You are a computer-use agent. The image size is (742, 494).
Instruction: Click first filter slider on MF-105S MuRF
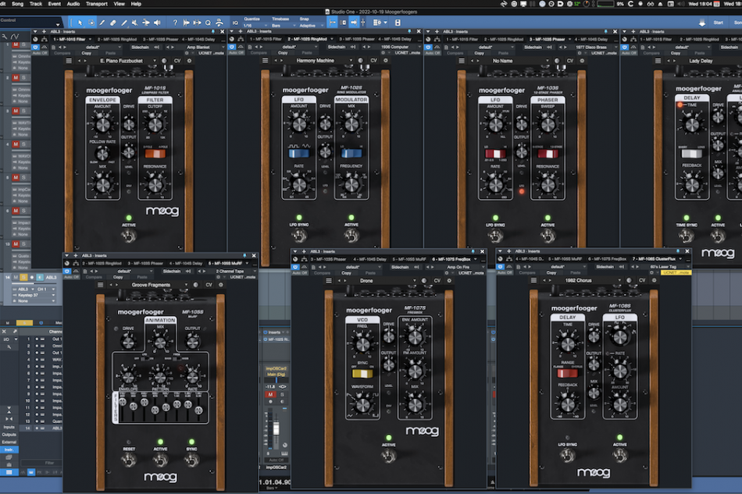pyautogui.click(x=123, y=402)
